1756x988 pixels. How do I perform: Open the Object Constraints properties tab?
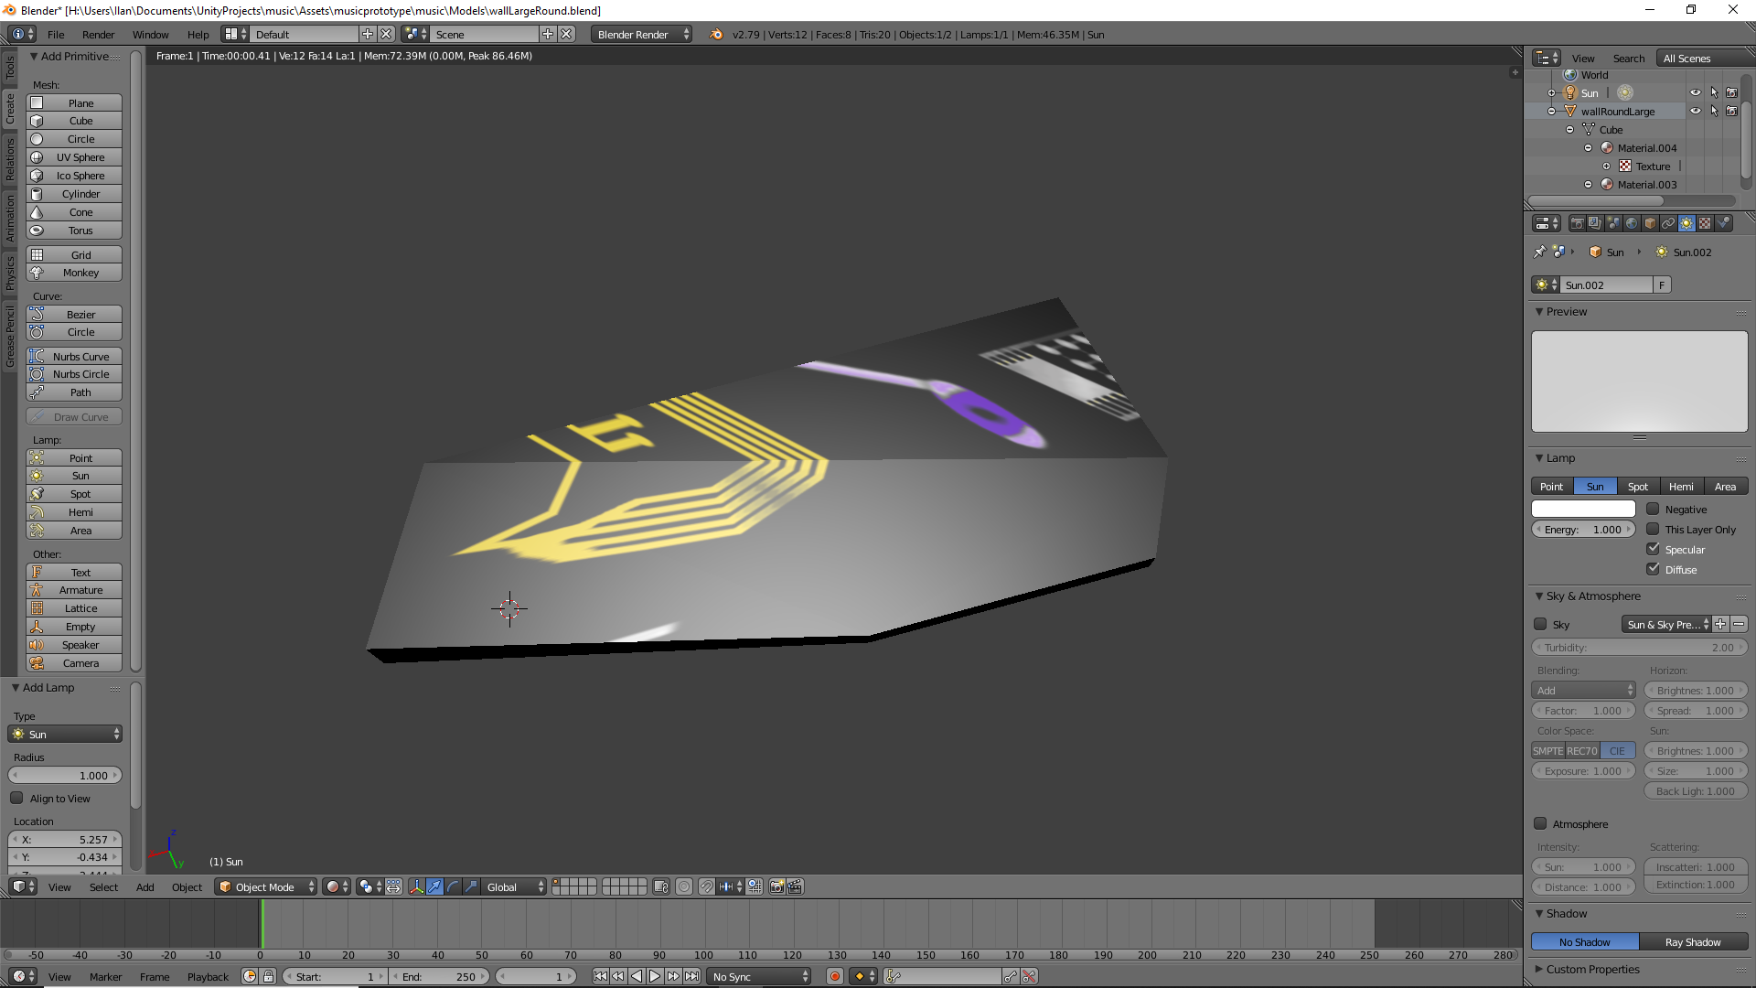coord(1668,223)
